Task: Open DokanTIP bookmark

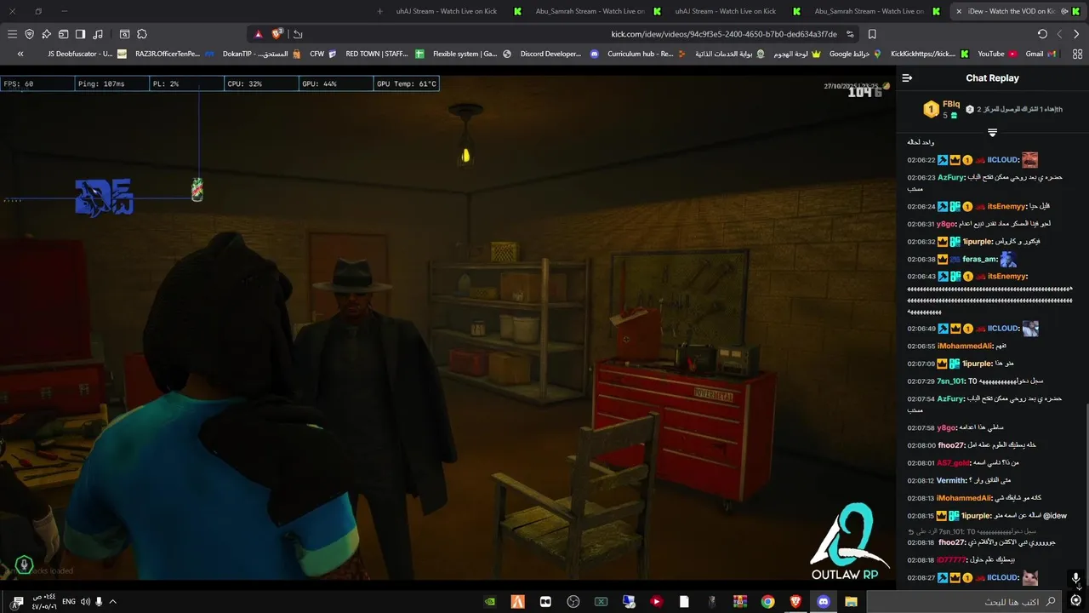Action: click(x=261, y=54)
